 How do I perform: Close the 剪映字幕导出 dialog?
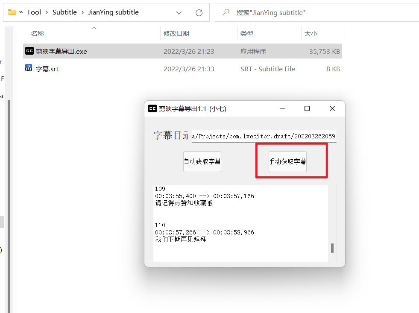332,108
